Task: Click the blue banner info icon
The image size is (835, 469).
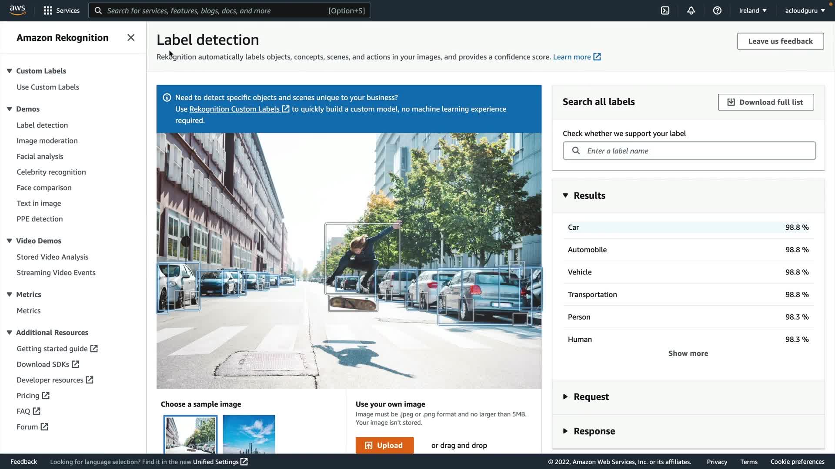Action: 167,98
